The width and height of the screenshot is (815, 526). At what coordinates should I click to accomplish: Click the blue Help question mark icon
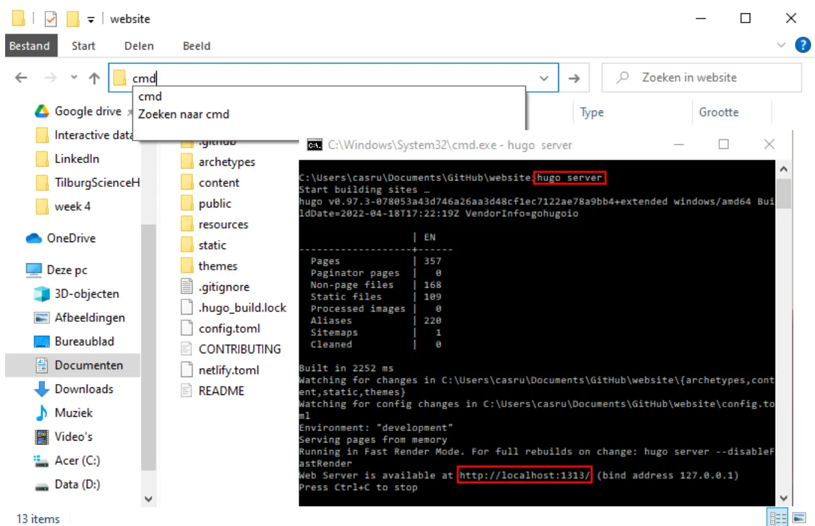pos(802,45)
